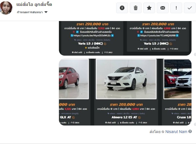Click the verified badge beside GLX AT
The image size is (196, 144).
(x=74, y=117)
